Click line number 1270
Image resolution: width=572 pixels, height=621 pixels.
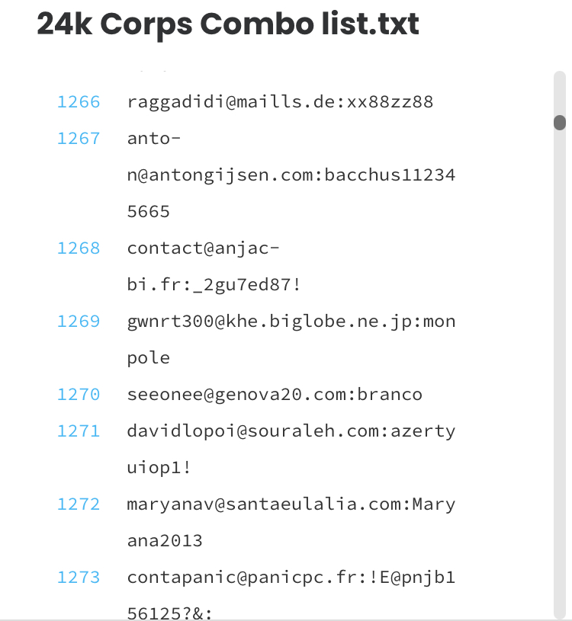tap(79, 395)
